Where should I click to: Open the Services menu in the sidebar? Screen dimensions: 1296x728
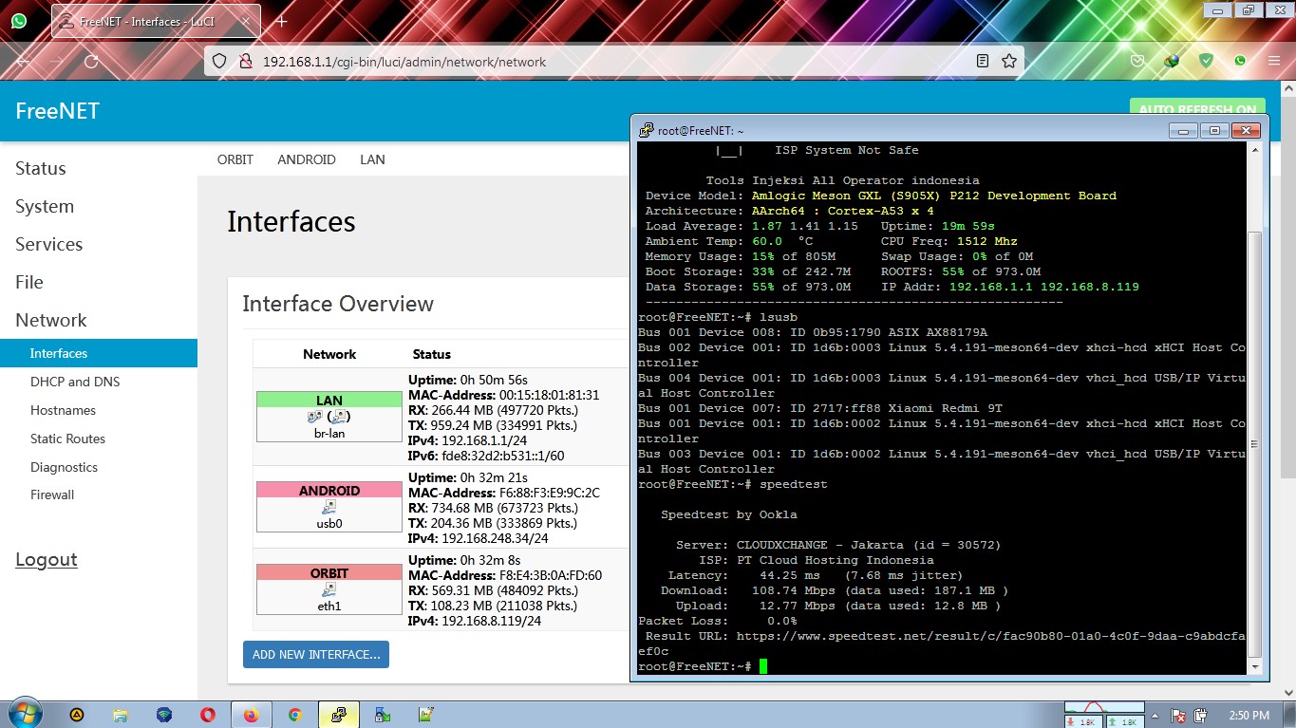[49, 244]
